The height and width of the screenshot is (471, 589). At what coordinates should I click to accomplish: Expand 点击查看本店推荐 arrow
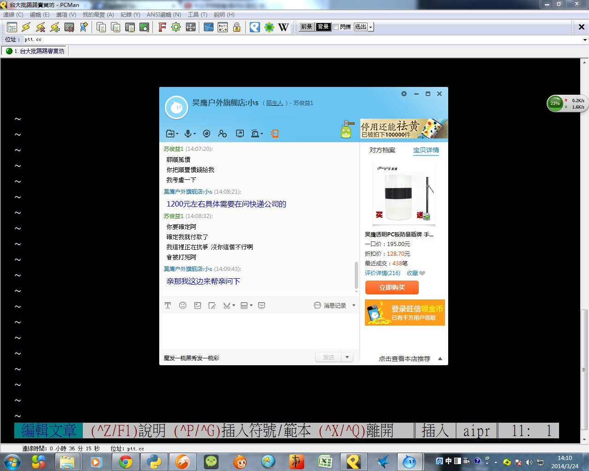pyautogui.click(x=440, y=359)
